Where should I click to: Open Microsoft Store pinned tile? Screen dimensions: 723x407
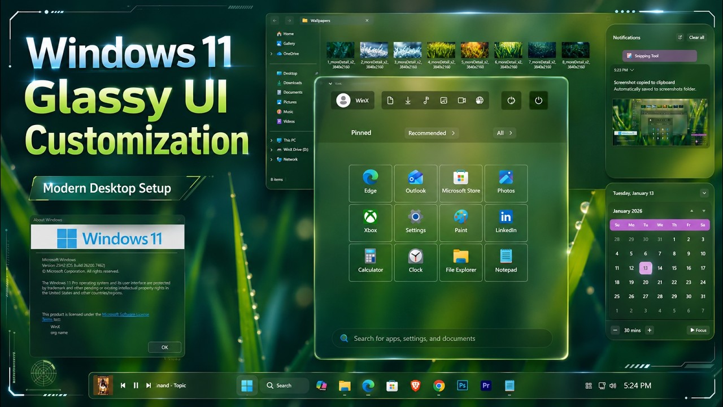pyautogui.click(x=461, y=183)
